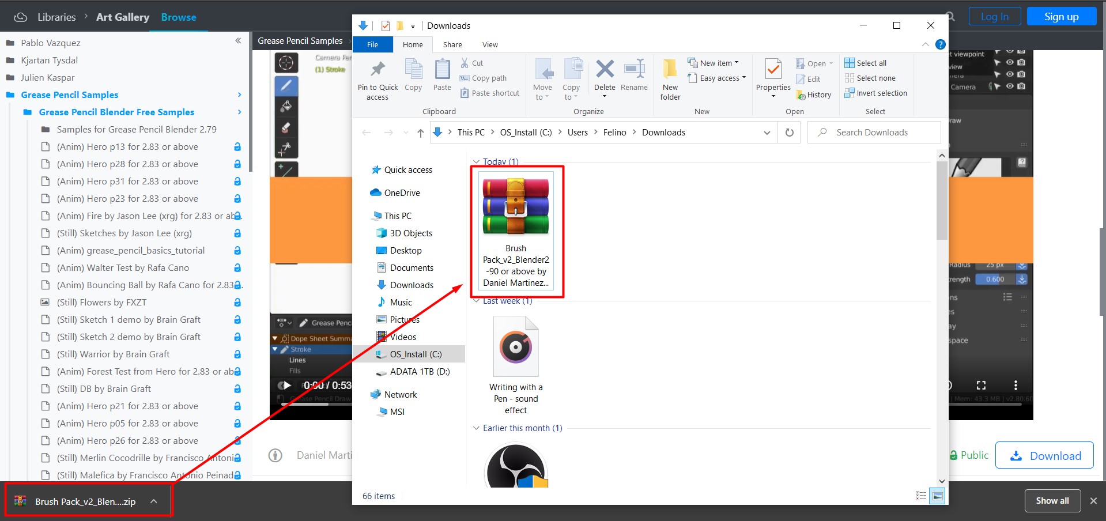Select 3D Objects in the navigation pane
The image size is (1106, 521).
point(411,233)
